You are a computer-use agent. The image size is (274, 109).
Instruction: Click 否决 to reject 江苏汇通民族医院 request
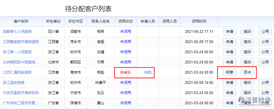247,72
